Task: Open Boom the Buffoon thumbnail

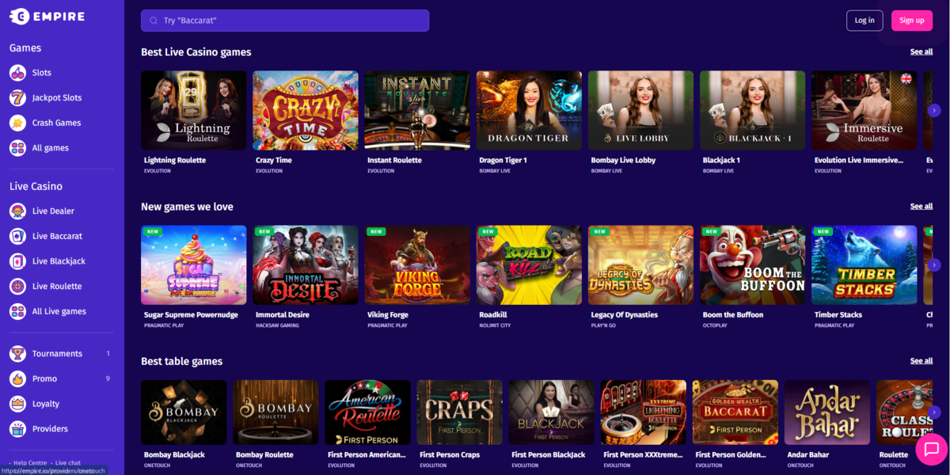Action: pos(752,265)
